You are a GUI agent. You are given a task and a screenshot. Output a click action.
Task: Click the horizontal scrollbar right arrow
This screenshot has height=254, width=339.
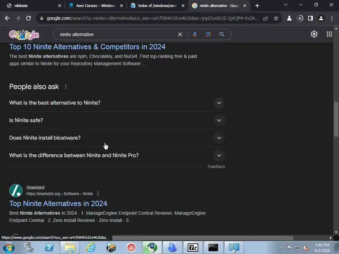pyautogui.click(x=331, y=238)
